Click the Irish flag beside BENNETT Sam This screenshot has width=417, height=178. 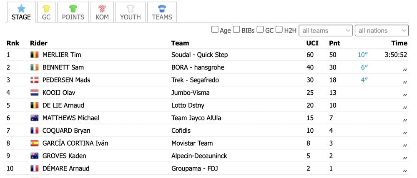coord(35,67)
